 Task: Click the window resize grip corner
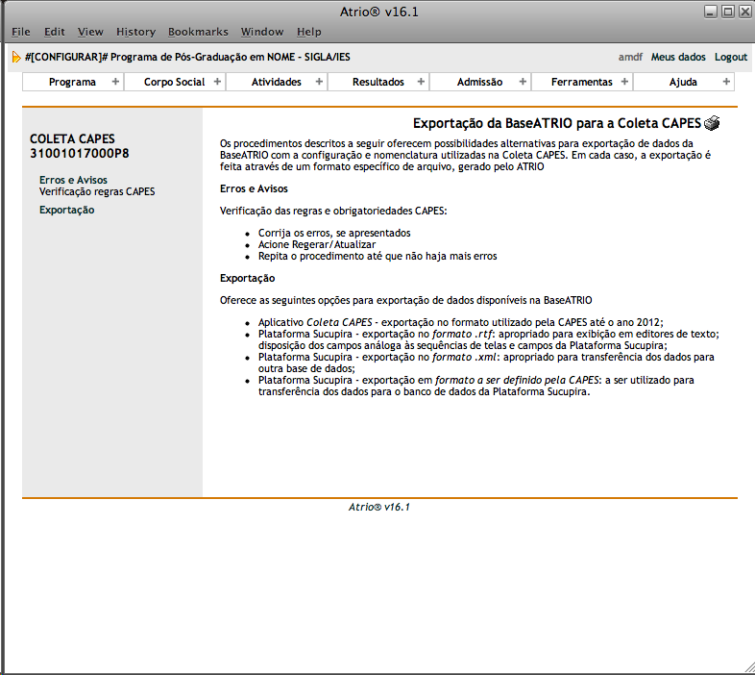747,667
